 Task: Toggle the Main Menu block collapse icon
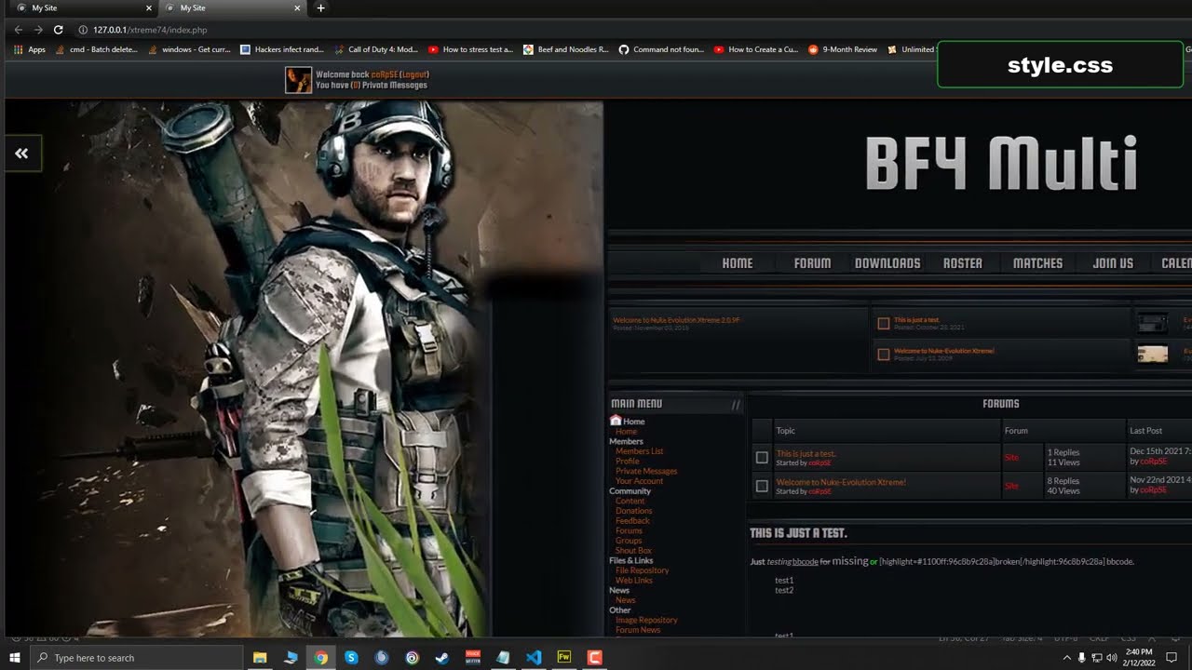click(x=736, y=404)
